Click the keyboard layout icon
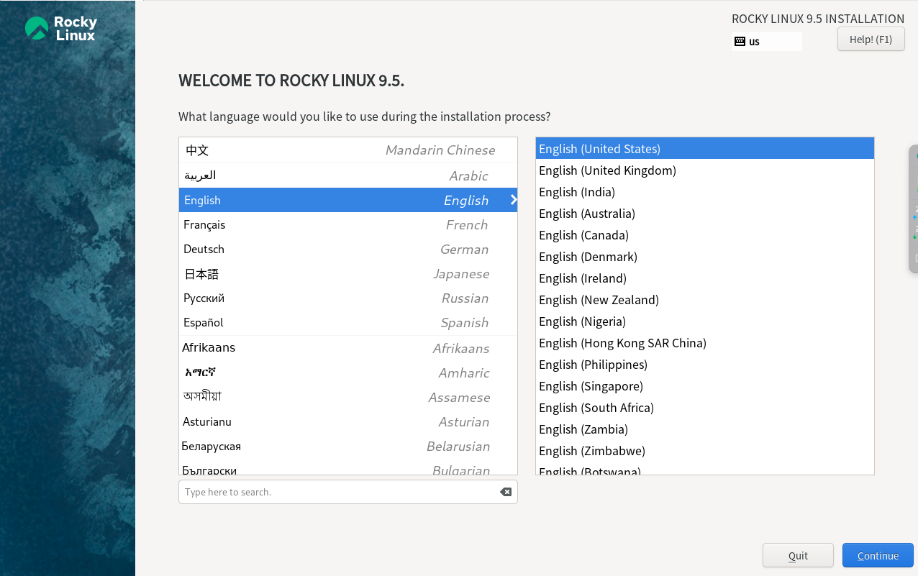 pyautogui.click(x=740, y=42)
